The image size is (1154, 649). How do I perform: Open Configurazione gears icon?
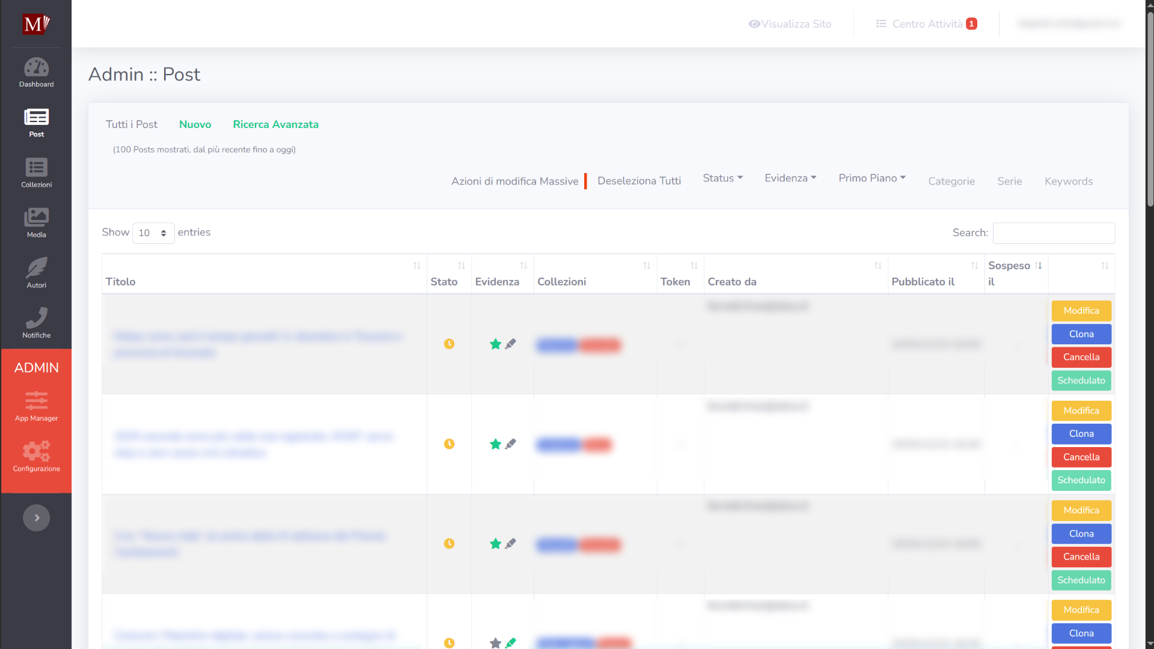pyautogui.click(x=36, y=451)
